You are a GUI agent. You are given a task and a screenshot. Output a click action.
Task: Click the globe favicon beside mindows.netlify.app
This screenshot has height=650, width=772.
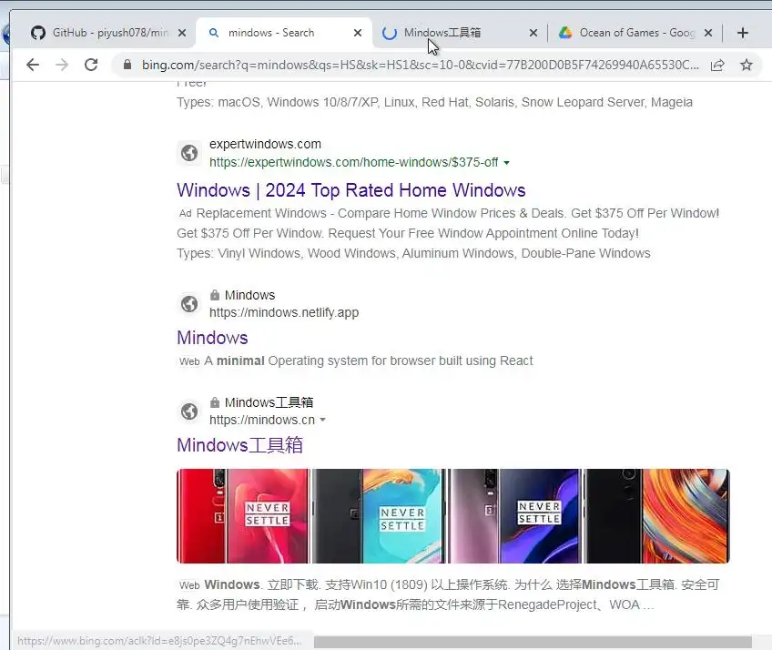189,304
